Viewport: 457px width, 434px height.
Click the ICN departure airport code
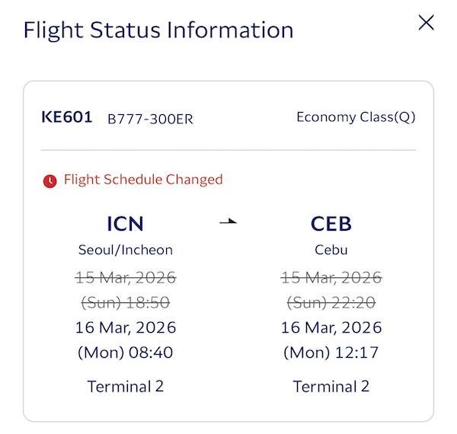click(x=126, y=224)
